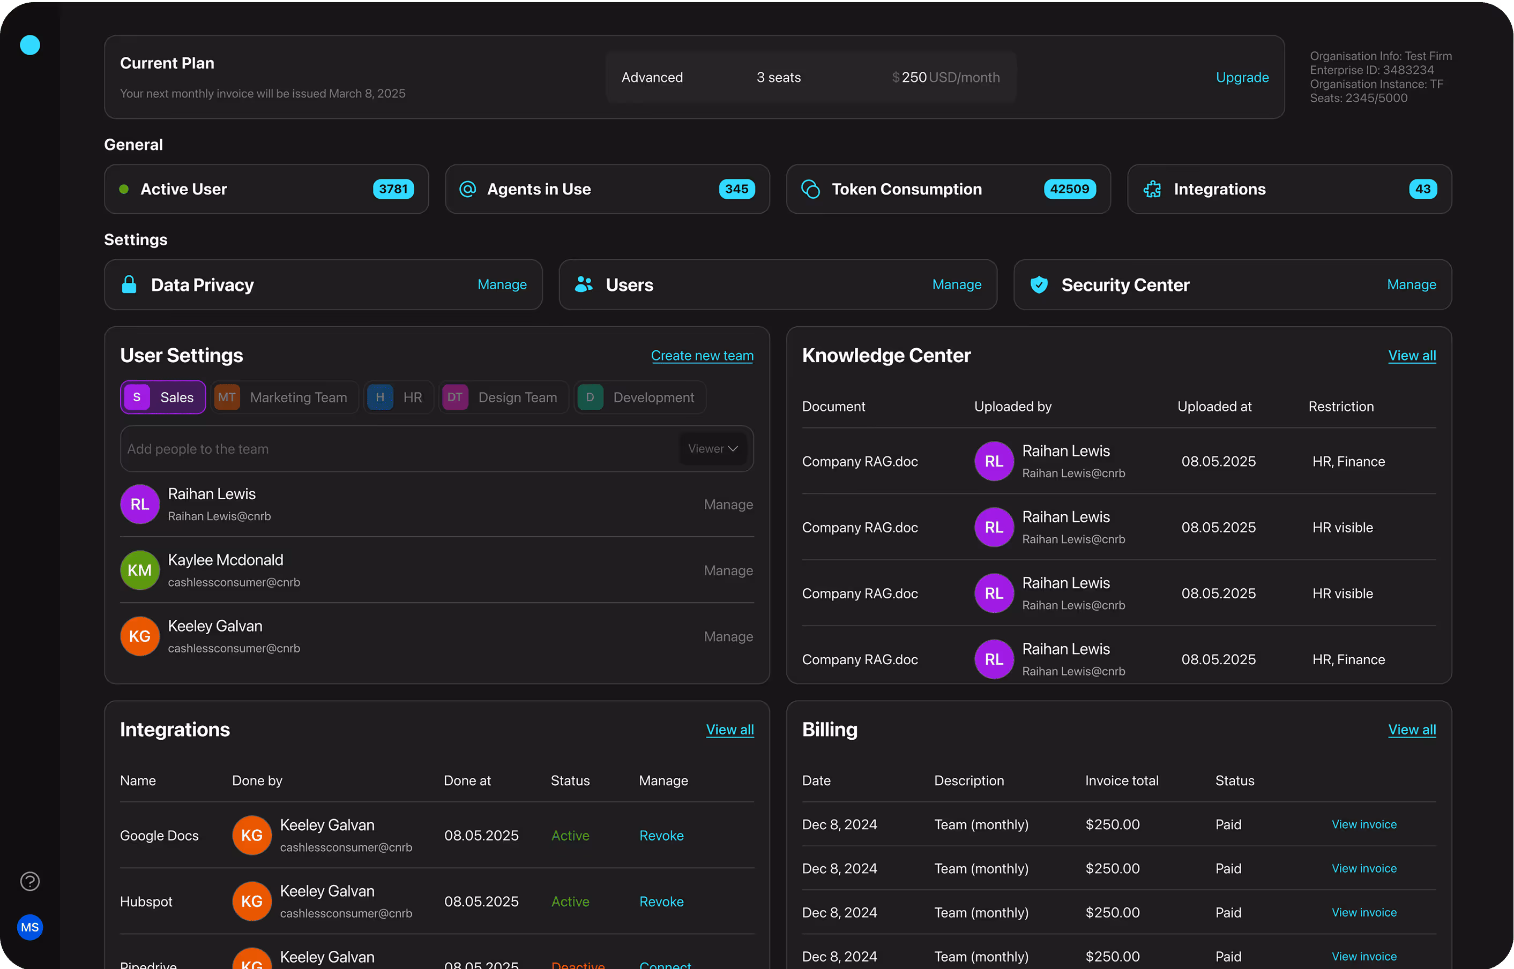Viewport: 1514px width, 969px height.
Task: Open the Development team tab
Action: [x=639, y=397]
